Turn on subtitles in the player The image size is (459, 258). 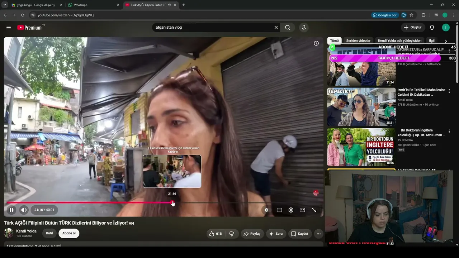tap(279, 210)
